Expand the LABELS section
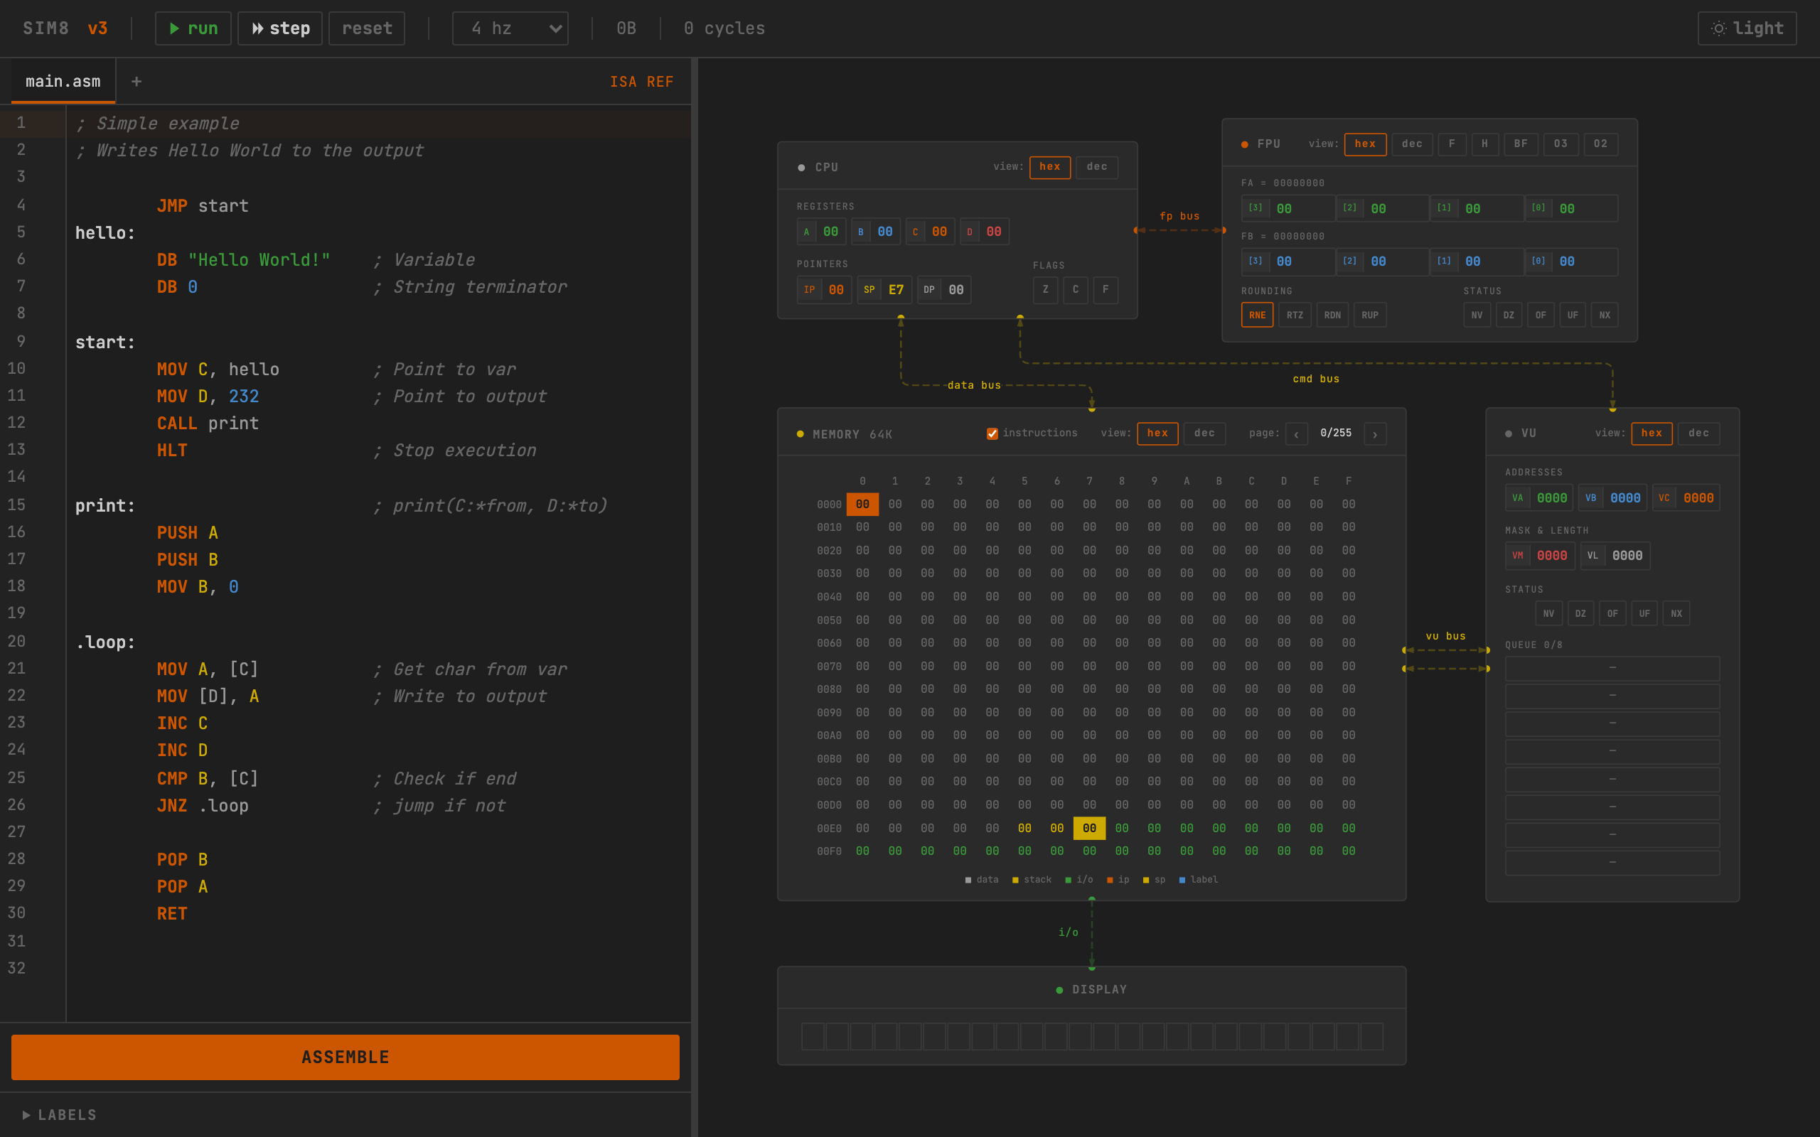 click(60, 1114)
